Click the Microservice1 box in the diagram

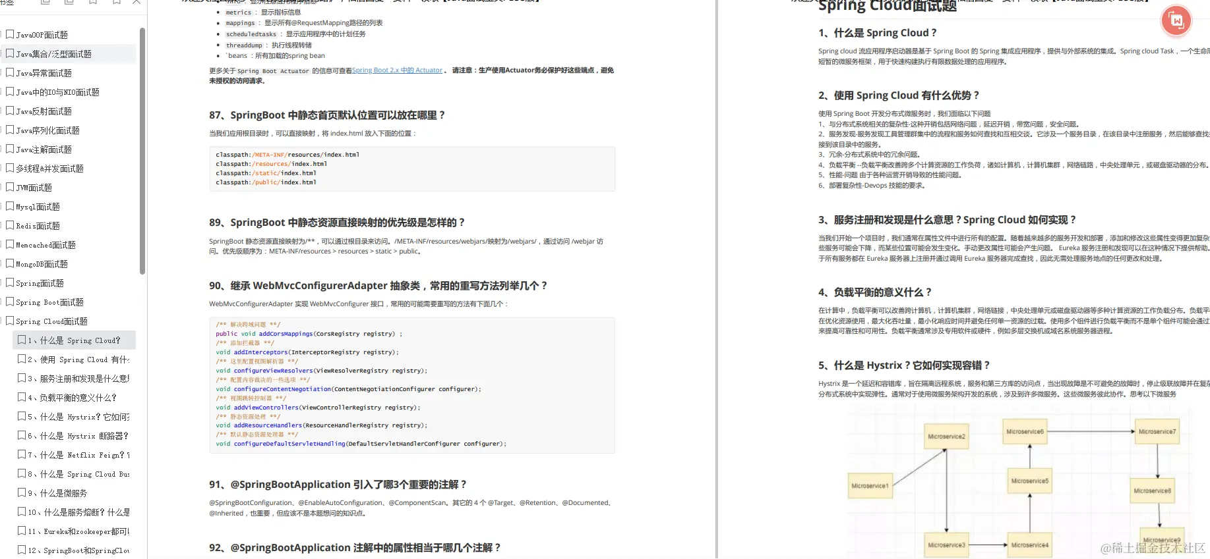870,486
